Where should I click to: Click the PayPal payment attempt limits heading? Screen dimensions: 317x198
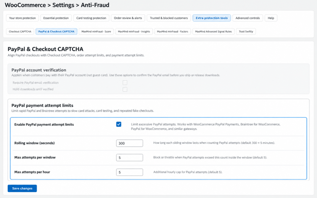tap(42, 105)
